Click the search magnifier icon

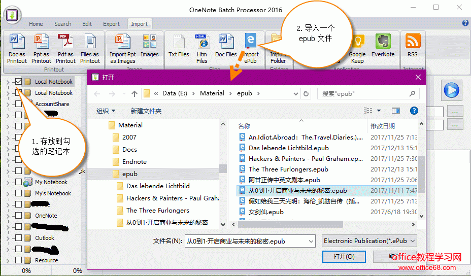[412, 94]
